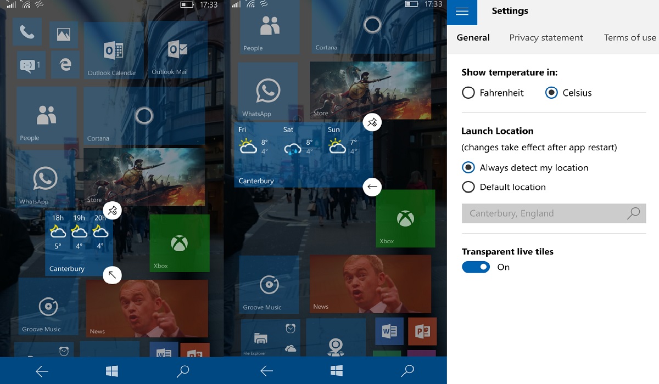The width and height of the screenshot is (659, 384).
Task: Launch PowerPoint tile on middle screen
Action: 422,331
